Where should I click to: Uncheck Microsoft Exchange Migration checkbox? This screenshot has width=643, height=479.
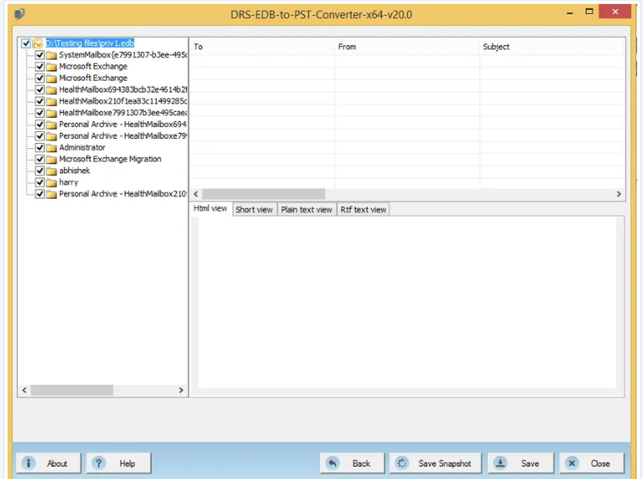(40, 159)
